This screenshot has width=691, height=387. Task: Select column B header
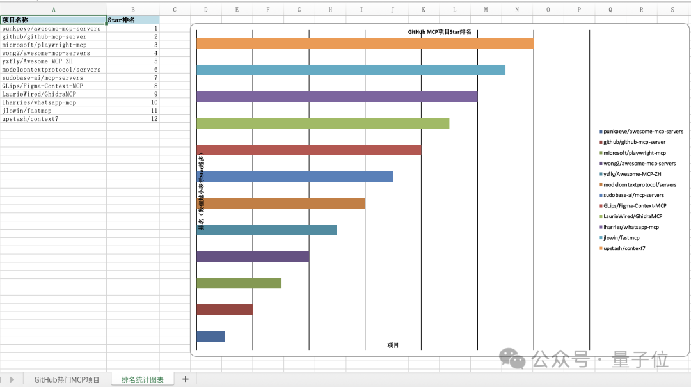tap(132, 9)
